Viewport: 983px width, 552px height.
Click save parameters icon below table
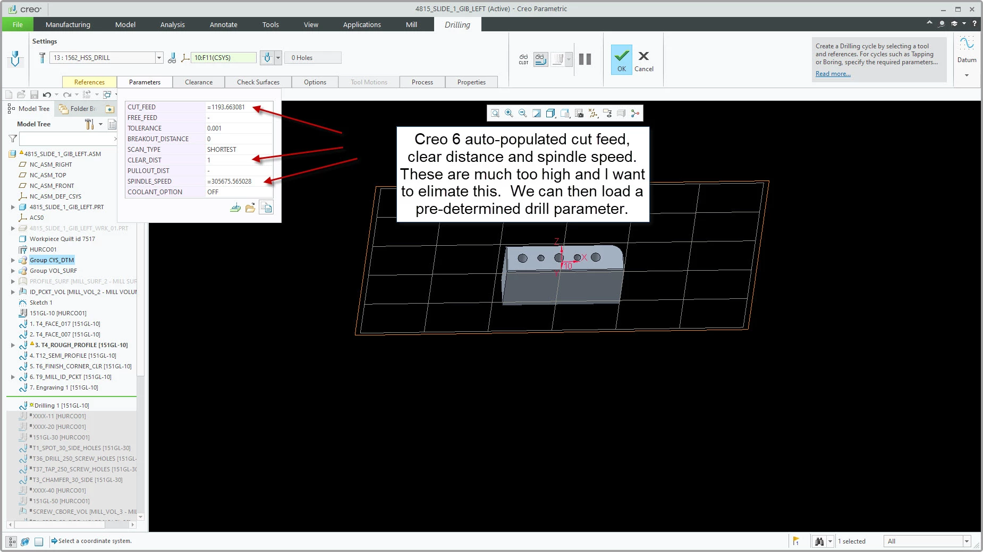click(x=235, y=208)
